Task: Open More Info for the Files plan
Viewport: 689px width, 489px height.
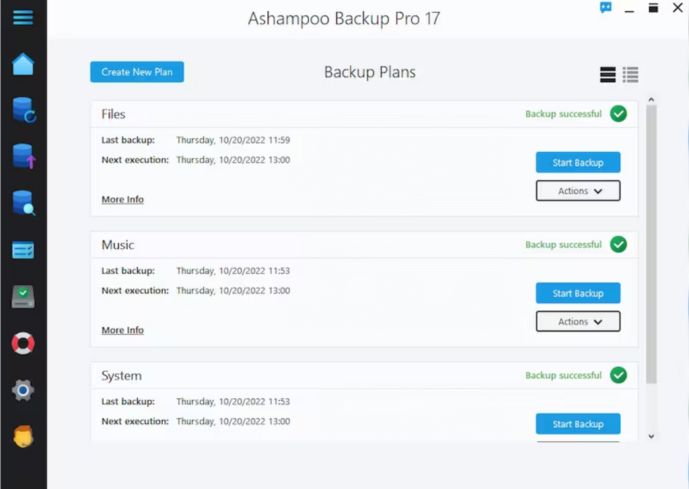Action: (122, 199)
